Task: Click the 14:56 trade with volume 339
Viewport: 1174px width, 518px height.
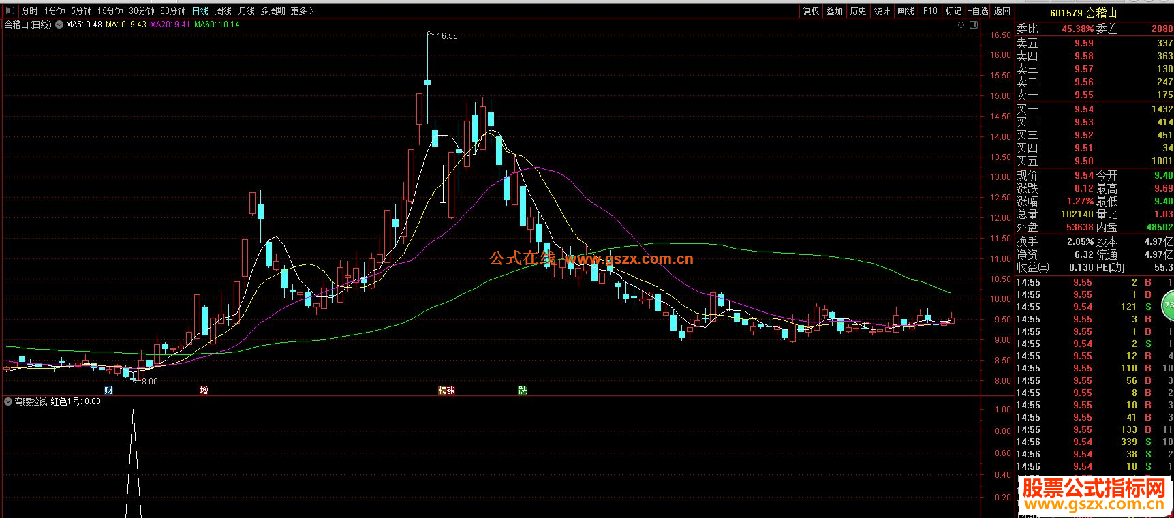Action: point(1094,442)
